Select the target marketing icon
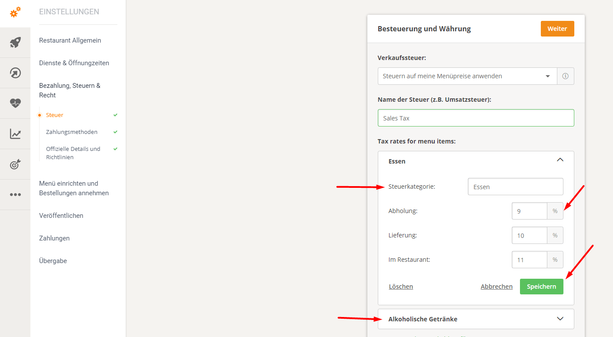The width and height of the screenshot is (613, 337). coord(15,164)
